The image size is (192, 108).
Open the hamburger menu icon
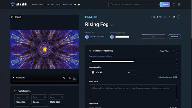coord(179,5)
